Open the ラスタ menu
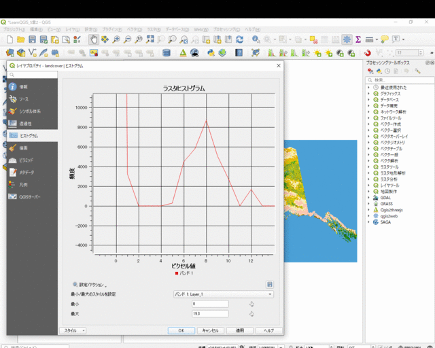Image resolution: width=435 pixels, height=348 pixels. [x=154, y=29]
